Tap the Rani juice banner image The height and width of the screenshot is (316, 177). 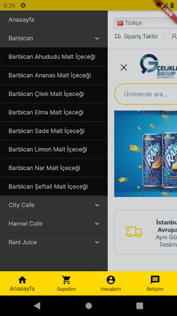coord(146,154)
